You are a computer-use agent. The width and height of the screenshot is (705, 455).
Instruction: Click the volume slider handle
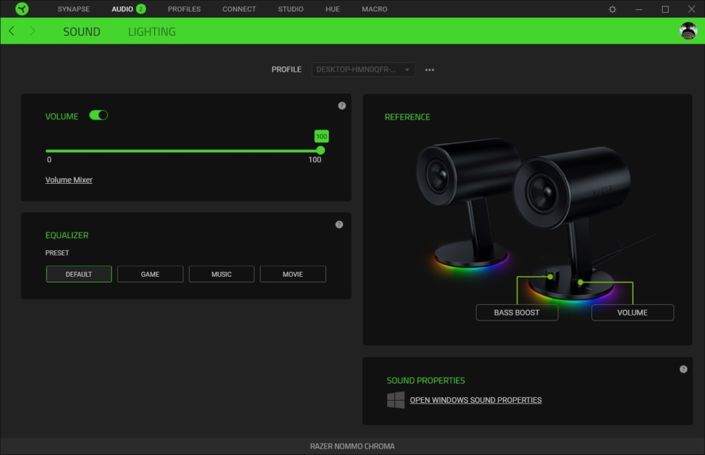(321, 150)
